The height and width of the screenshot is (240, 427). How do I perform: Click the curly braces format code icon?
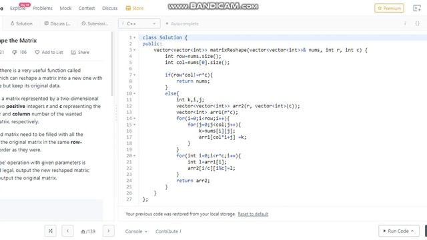[x=417, y=24]
